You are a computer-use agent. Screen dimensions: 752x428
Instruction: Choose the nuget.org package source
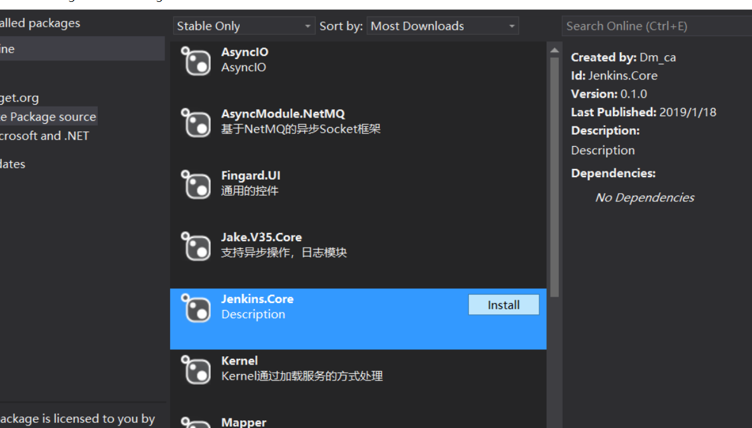pos(19,98)
